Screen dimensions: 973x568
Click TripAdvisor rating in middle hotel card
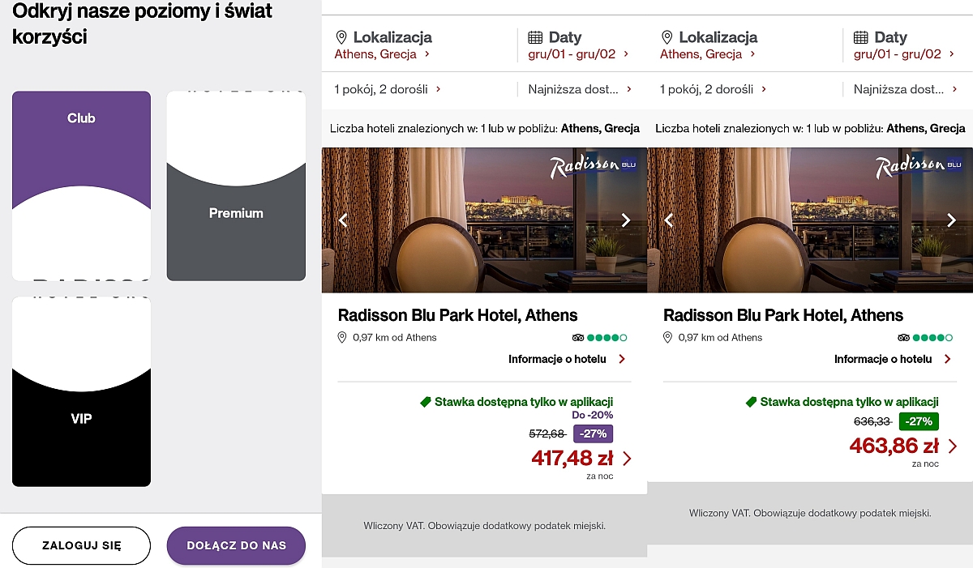pyautogui.click(x=600, y=338)
